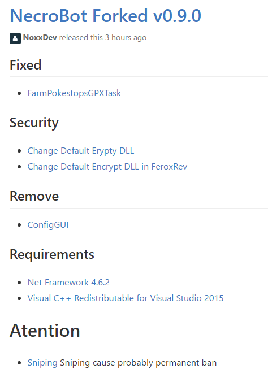
Task: Open Change Default Encrypt DLL in FeroxRev
Action: 107,167
